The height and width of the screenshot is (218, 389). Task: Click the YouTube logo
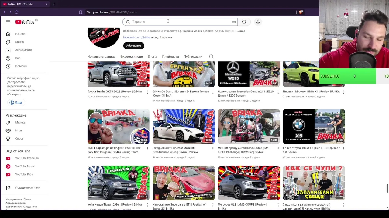coord(25,22)
